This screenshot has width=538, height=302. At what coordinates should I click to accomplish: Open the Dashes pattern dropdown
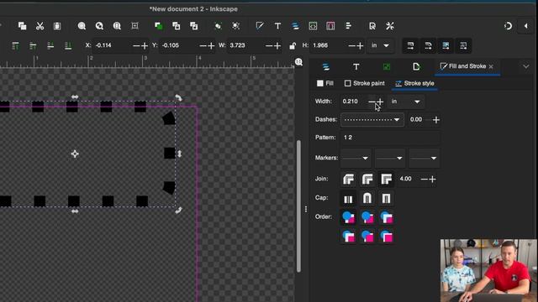372,120
